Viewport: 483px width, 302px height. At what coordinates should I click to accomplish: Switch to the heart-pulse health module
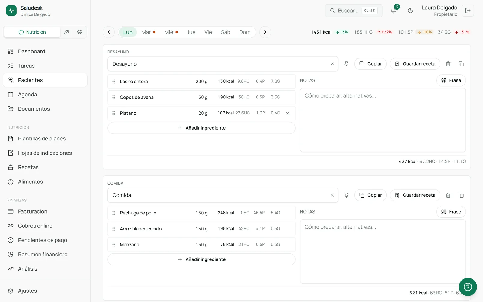(x=80, y=32)
